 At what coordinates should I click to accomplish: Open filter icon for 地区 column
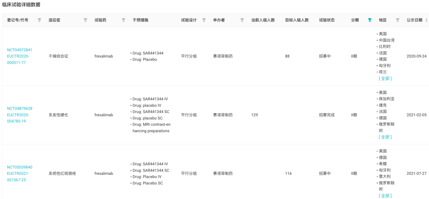click(398, 20)
